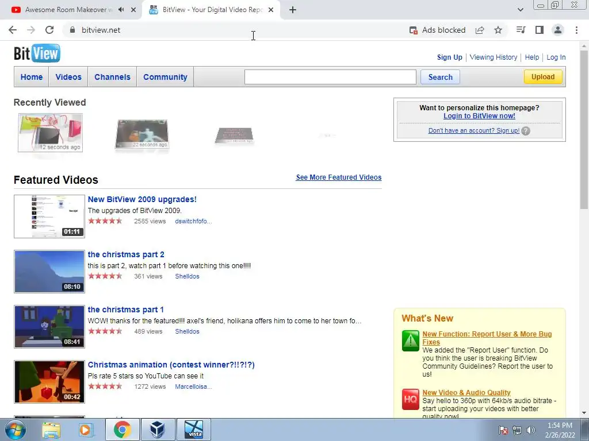This screenshot has width=589, height=441.
Task: Click the BitView search text field
Action: (330, 77)
